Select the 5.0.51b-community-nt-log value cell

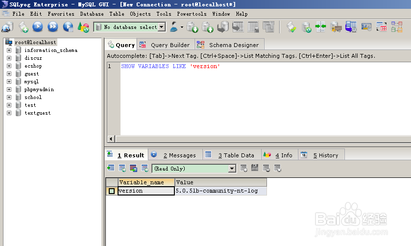tap(221, 191)
